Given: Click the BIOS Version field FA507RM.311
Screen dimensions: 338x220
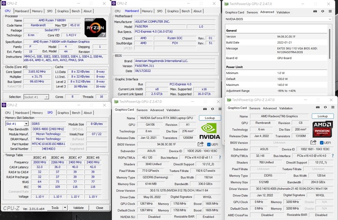Looking at the screenshot, I should coord(175,66).
